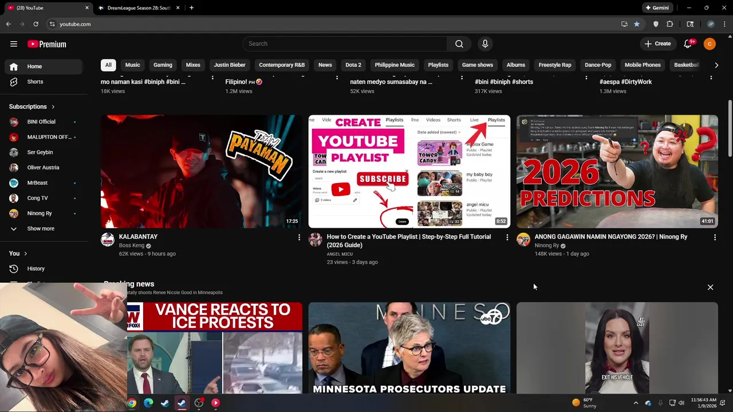Viewport: 733px width, 412px height.
Task: Open the Boss Keng channel avatar
Action: coord(108,240)
